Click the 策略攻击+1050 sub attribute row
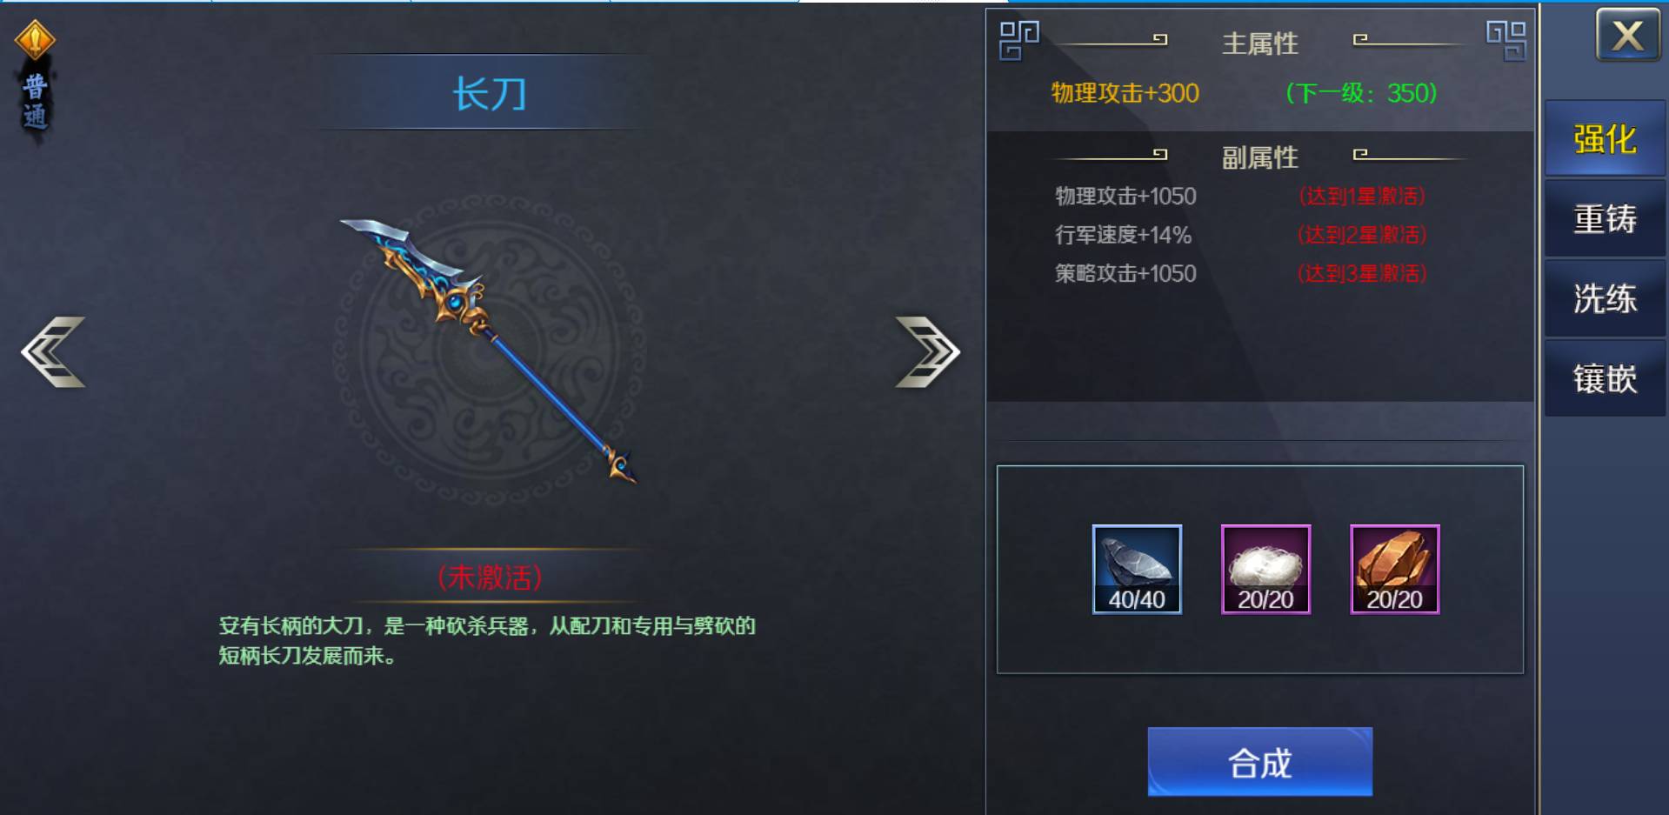Screen dimensions: 1669x815 (1239, 273)
